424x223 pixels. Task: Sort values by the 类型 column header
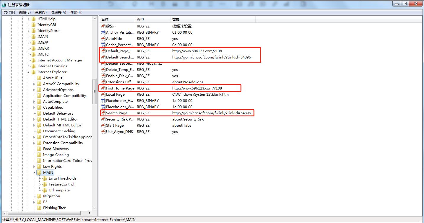152,19
